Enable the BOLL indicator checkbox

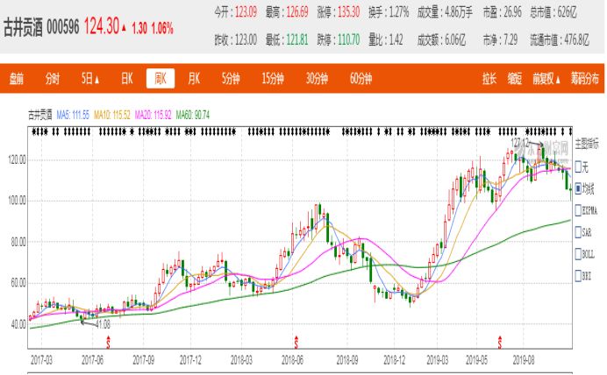pos(578,254)
